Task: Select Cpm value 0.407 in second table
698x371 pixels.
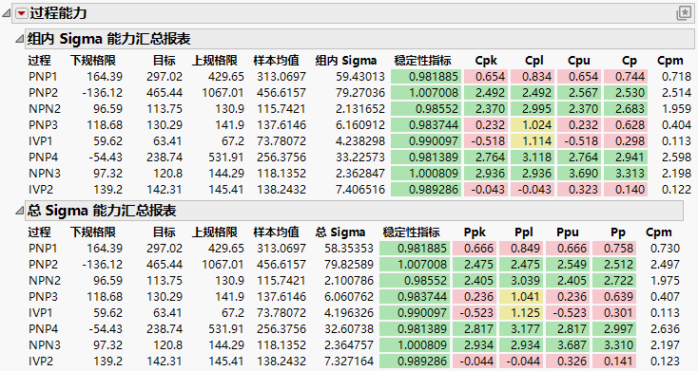Action: tap(665, 297)
